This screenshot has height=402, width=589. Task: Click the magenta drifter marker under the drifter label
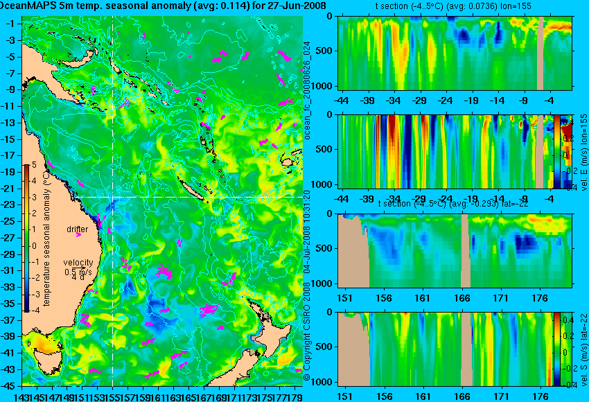[x=78, y=235]
